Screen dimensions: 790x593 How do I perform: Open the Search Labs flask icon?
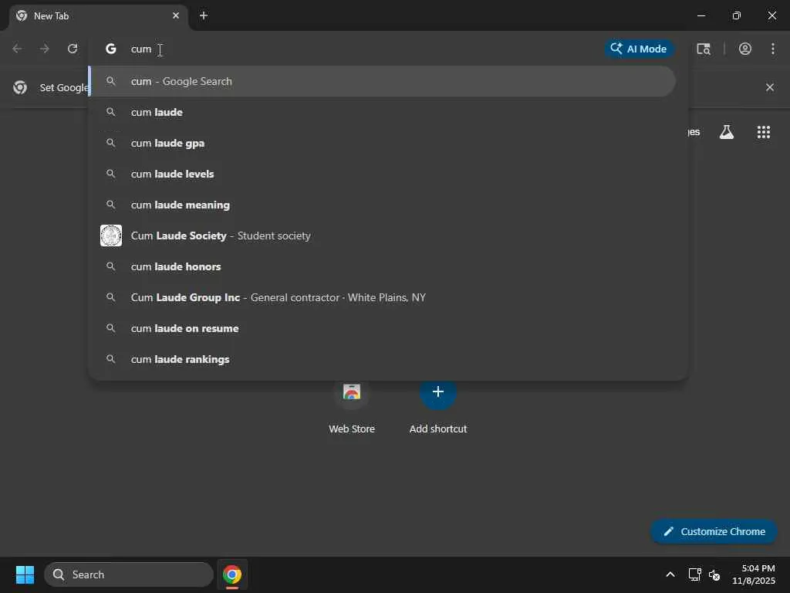(727, 131)
